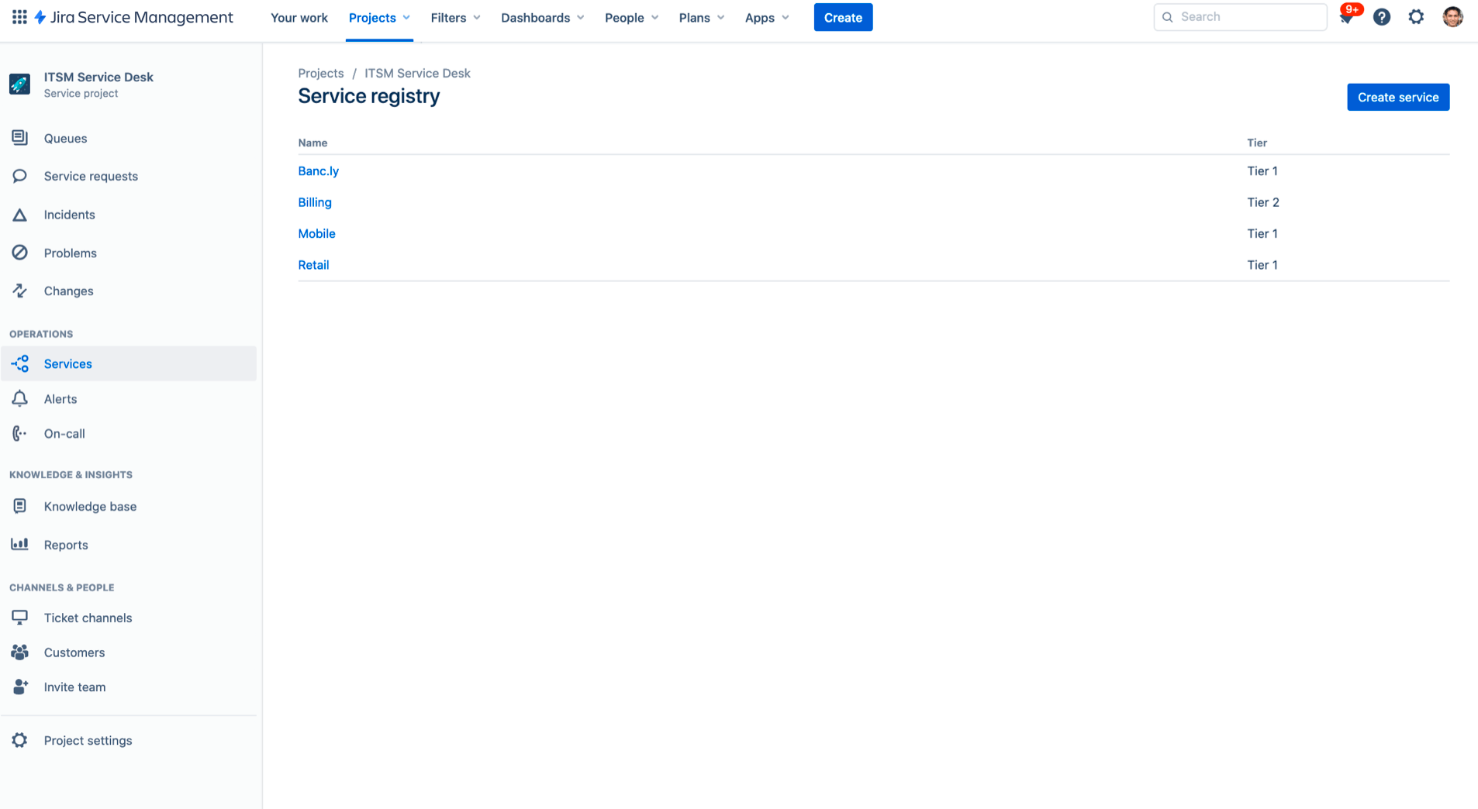Select the On-call icon
This screenshot has width=1478, height=809.
[19, 433]
